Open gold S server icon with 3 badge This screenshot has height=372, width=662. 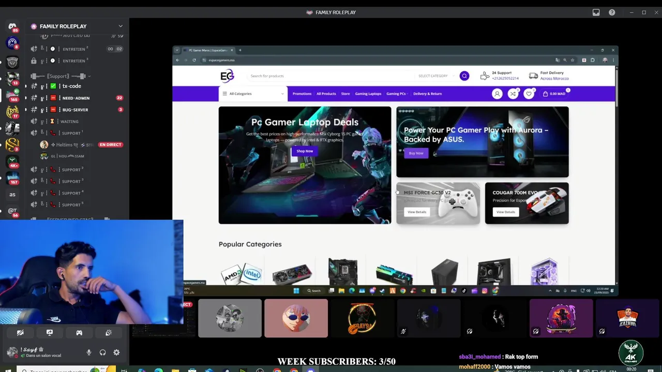pos(12,145)
